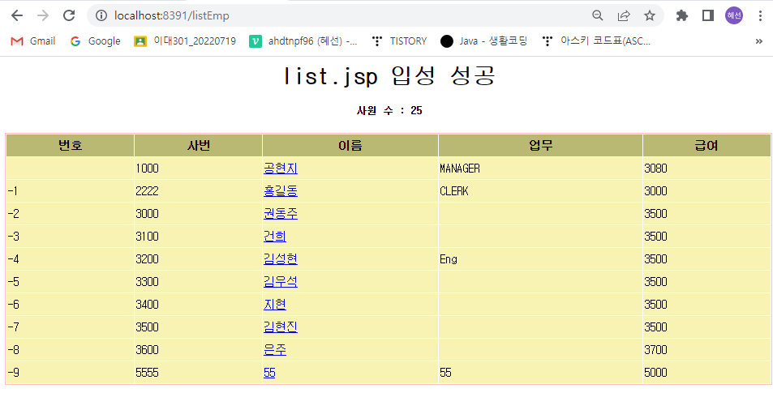Click the 사원 수 : 25 text

(389, 110)
